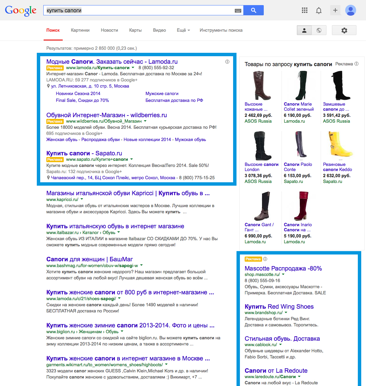Select the Поиск tab

tap(53, 30)
